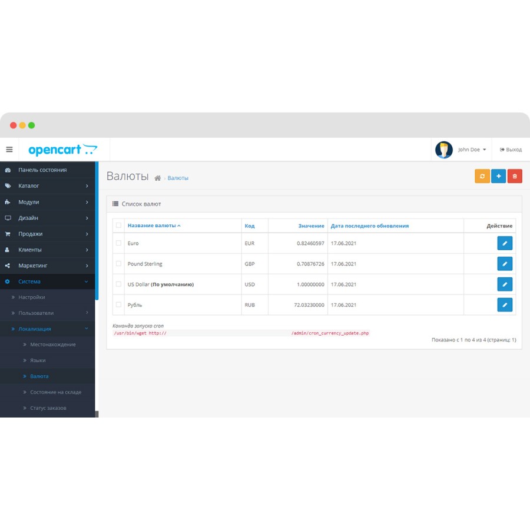This screenshot has height=530, width=530.
Task: Check the Рубль row checkbox
Action: pyautogui.click(x=118, y=304)
